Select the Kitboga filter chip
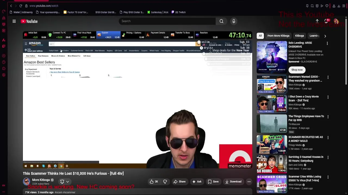Image resolution: width=348 pixels, height=195 pixels. click(299, 36)
